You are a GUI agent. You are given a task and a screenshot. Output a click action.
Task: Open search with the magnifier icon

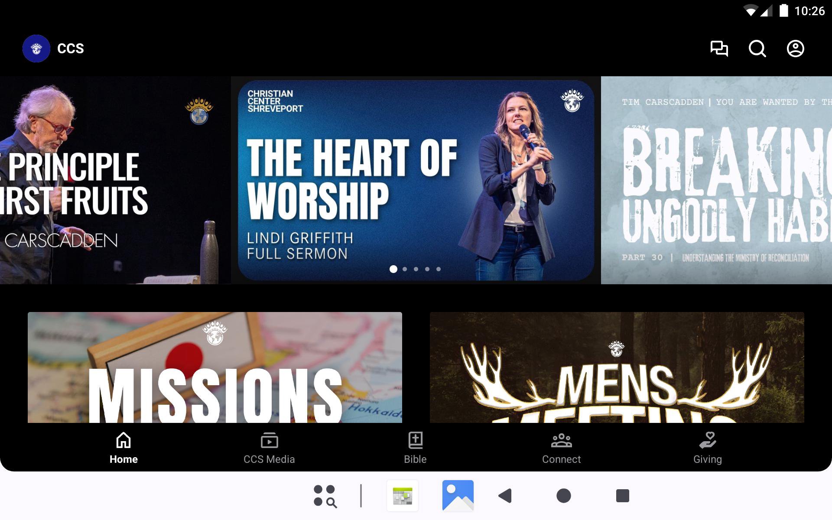757,49
